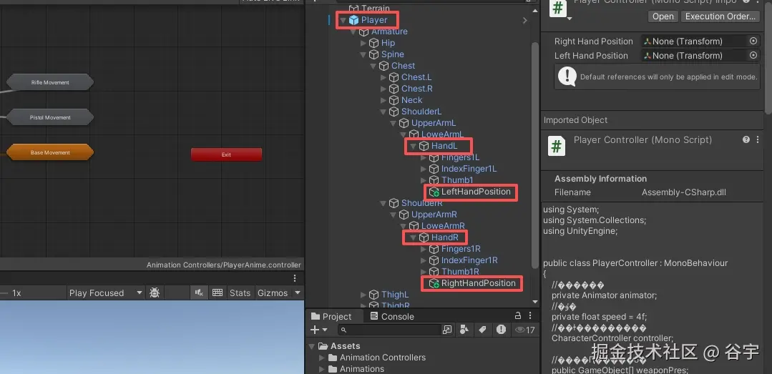Collapse the Spine node arrow

pos(363,54)
